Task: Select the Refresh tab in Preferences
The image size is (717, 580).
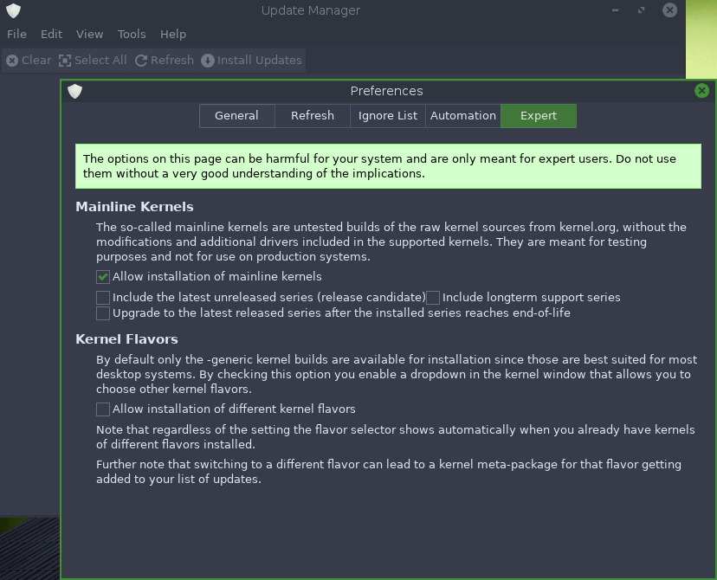Action: tap(313, 116)
